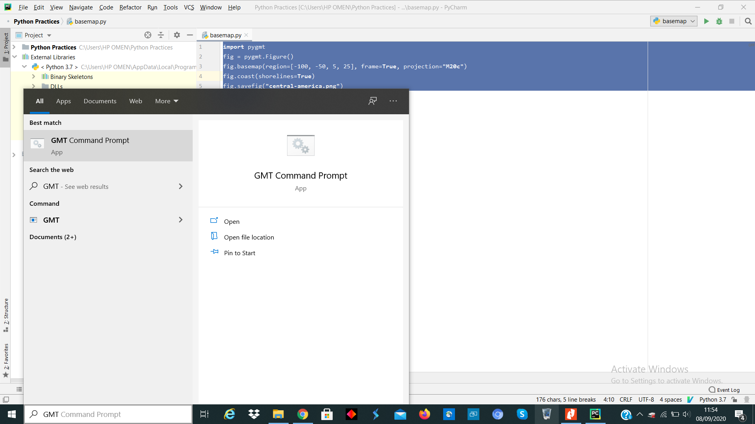Hide the Project tool window
755x424 pixels.
(190, 35)
